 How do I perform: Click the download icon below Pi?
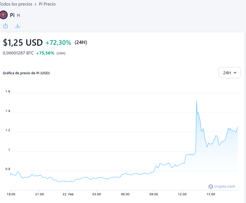pos(18,26)
